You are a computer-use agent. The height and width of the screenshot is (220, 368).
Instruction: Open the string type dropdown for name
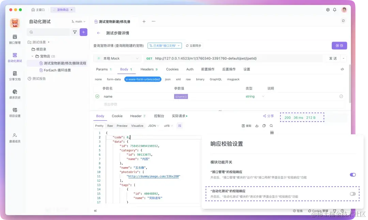pyautogui.click(x=253, y=96)
